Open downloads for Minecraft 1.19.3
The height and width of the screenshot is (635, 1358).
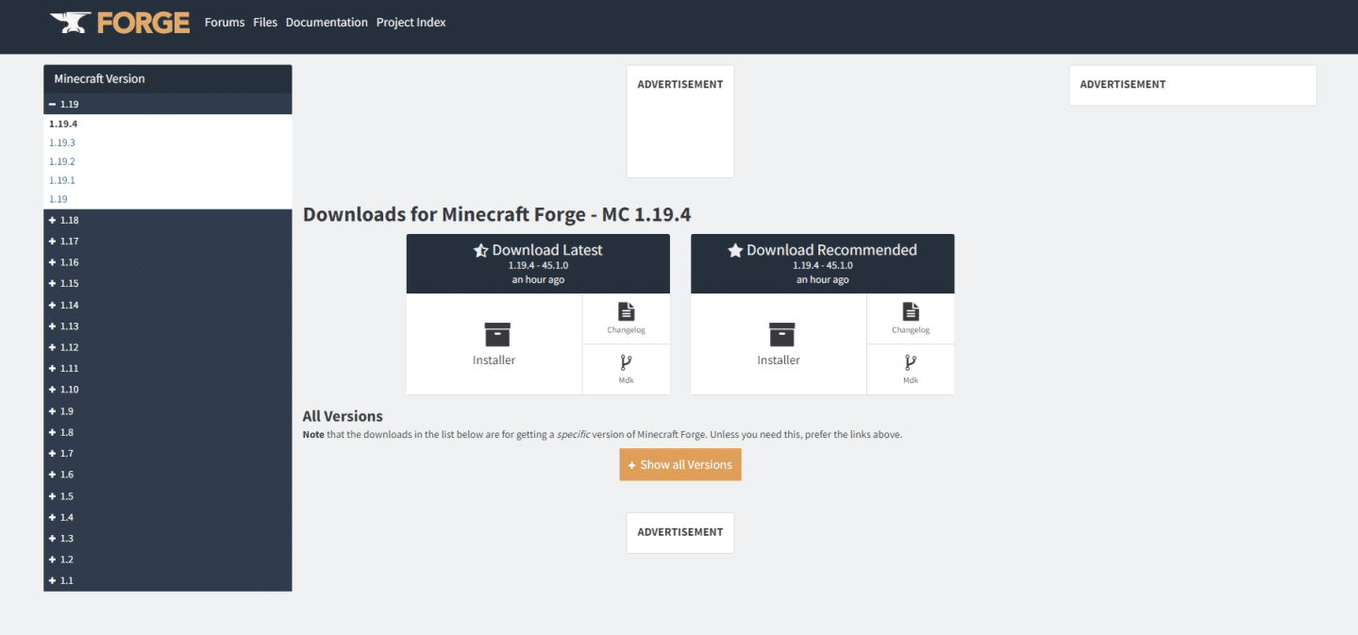point(61,142)
